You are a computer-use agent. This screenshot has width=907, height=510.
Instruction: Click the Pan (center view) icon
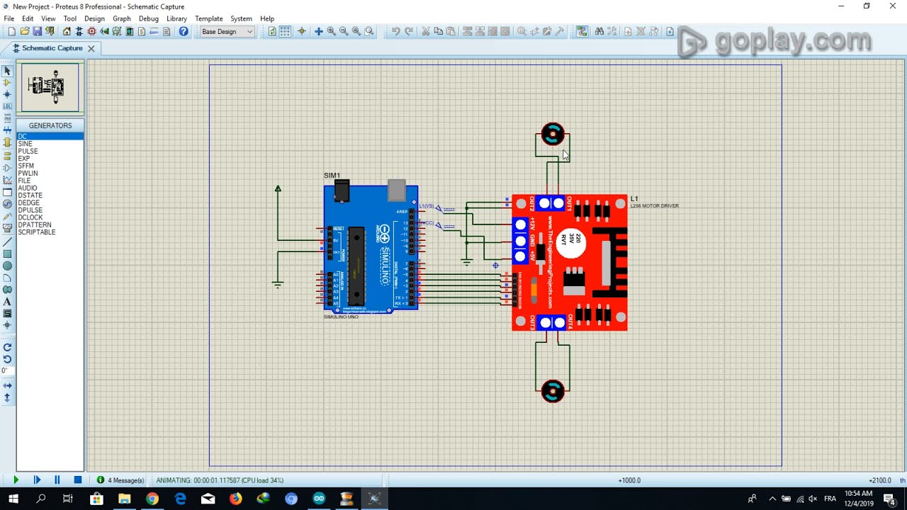pos(318,31)
